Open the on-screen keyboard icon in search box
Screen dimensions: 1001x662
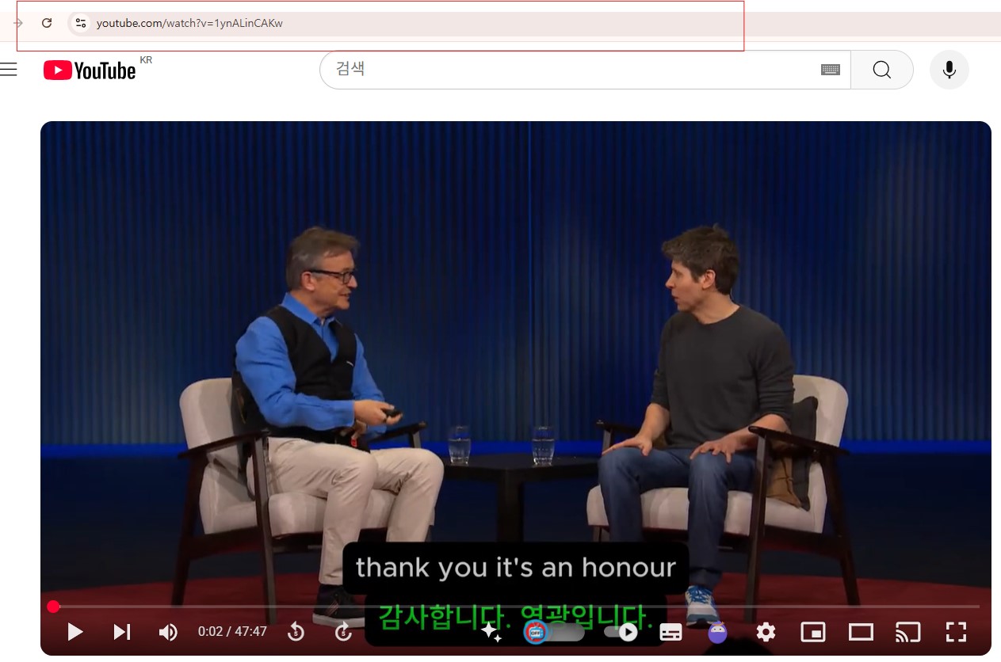(831, 70)
